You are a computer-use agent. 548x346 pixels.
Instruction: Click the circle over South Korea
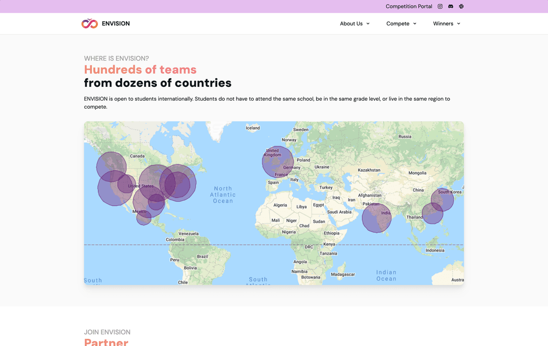(442, 200)
